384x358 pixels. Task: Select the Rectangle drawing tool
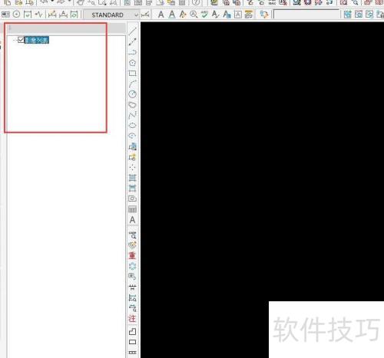tap(132, 74)
